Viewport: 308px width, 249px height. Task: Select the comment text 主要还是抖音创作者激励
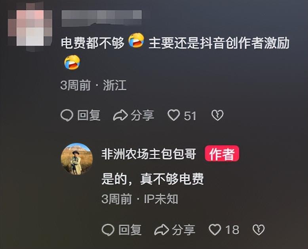click(x=219, y=43)
